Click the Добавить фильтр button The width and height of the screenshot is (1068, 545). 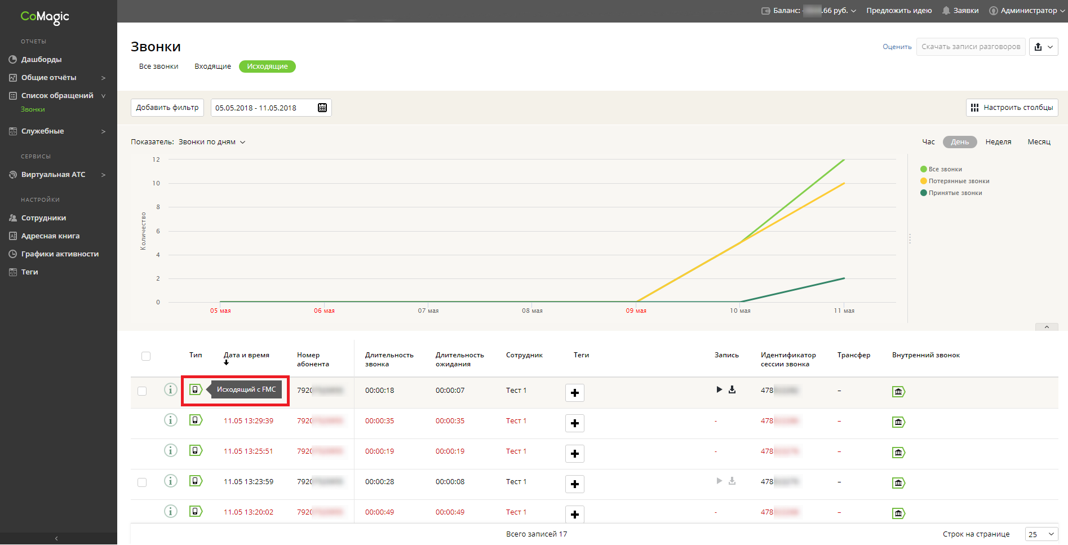167,108
